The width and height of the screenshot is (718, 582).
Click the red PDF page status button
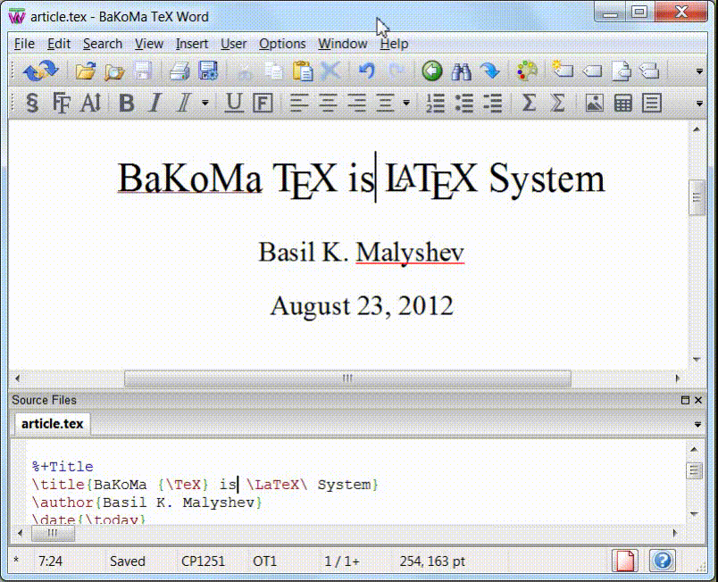(x=624, y=561)
